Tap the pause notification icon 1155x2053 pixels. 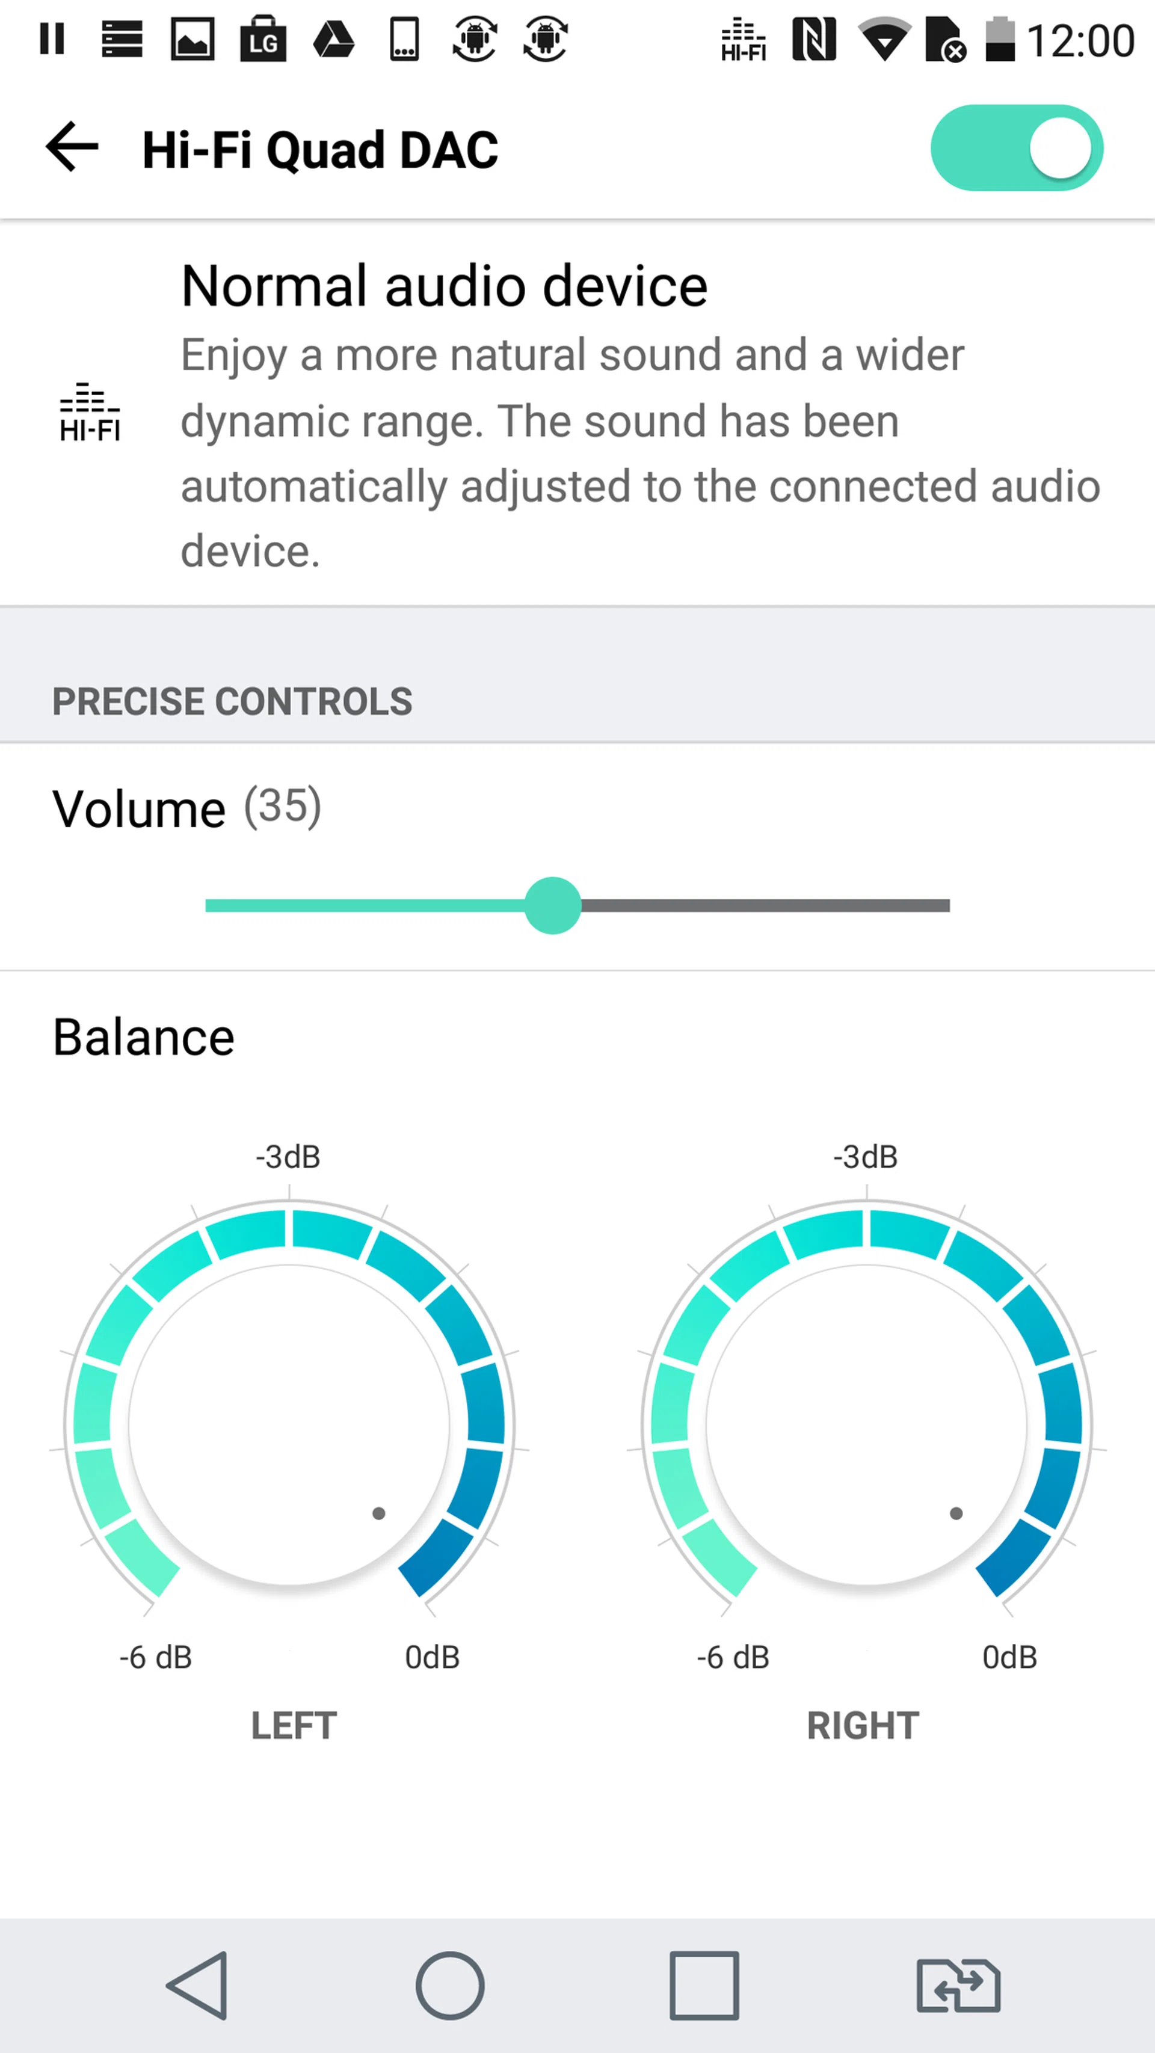52,39
